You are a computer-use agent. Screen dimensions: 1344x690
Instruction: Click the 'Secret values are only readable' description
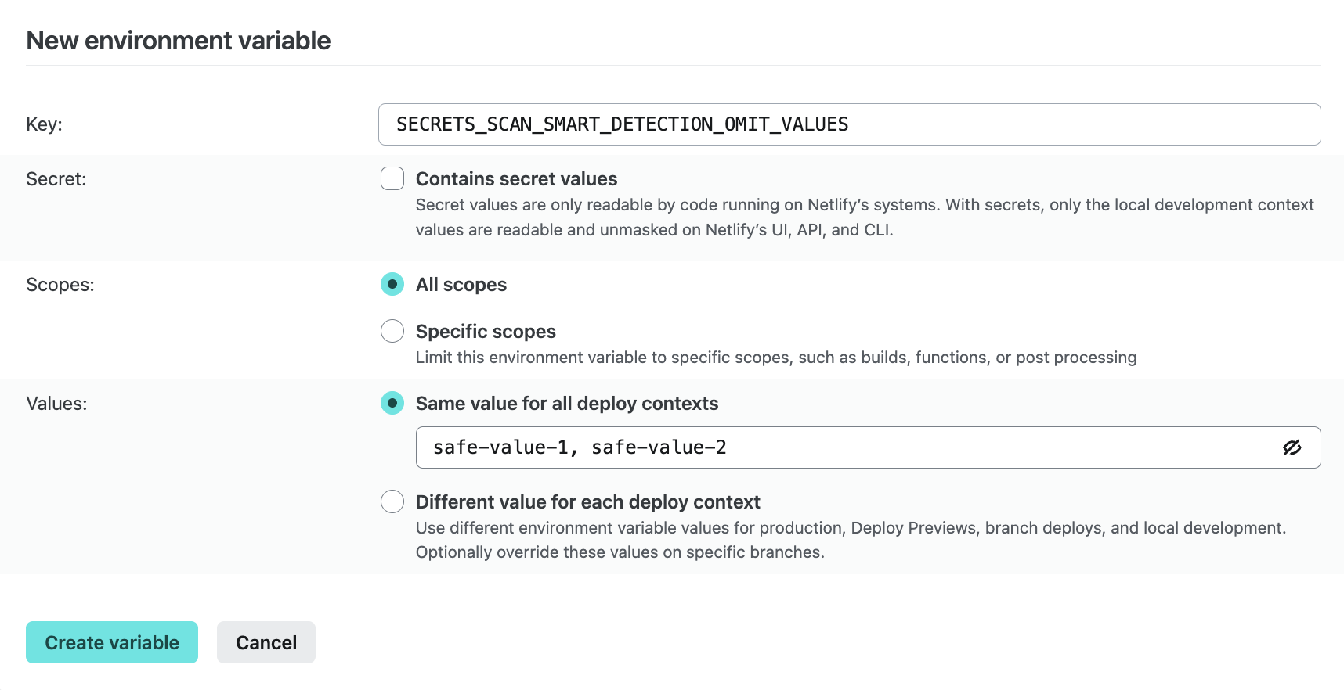point(865,217)
